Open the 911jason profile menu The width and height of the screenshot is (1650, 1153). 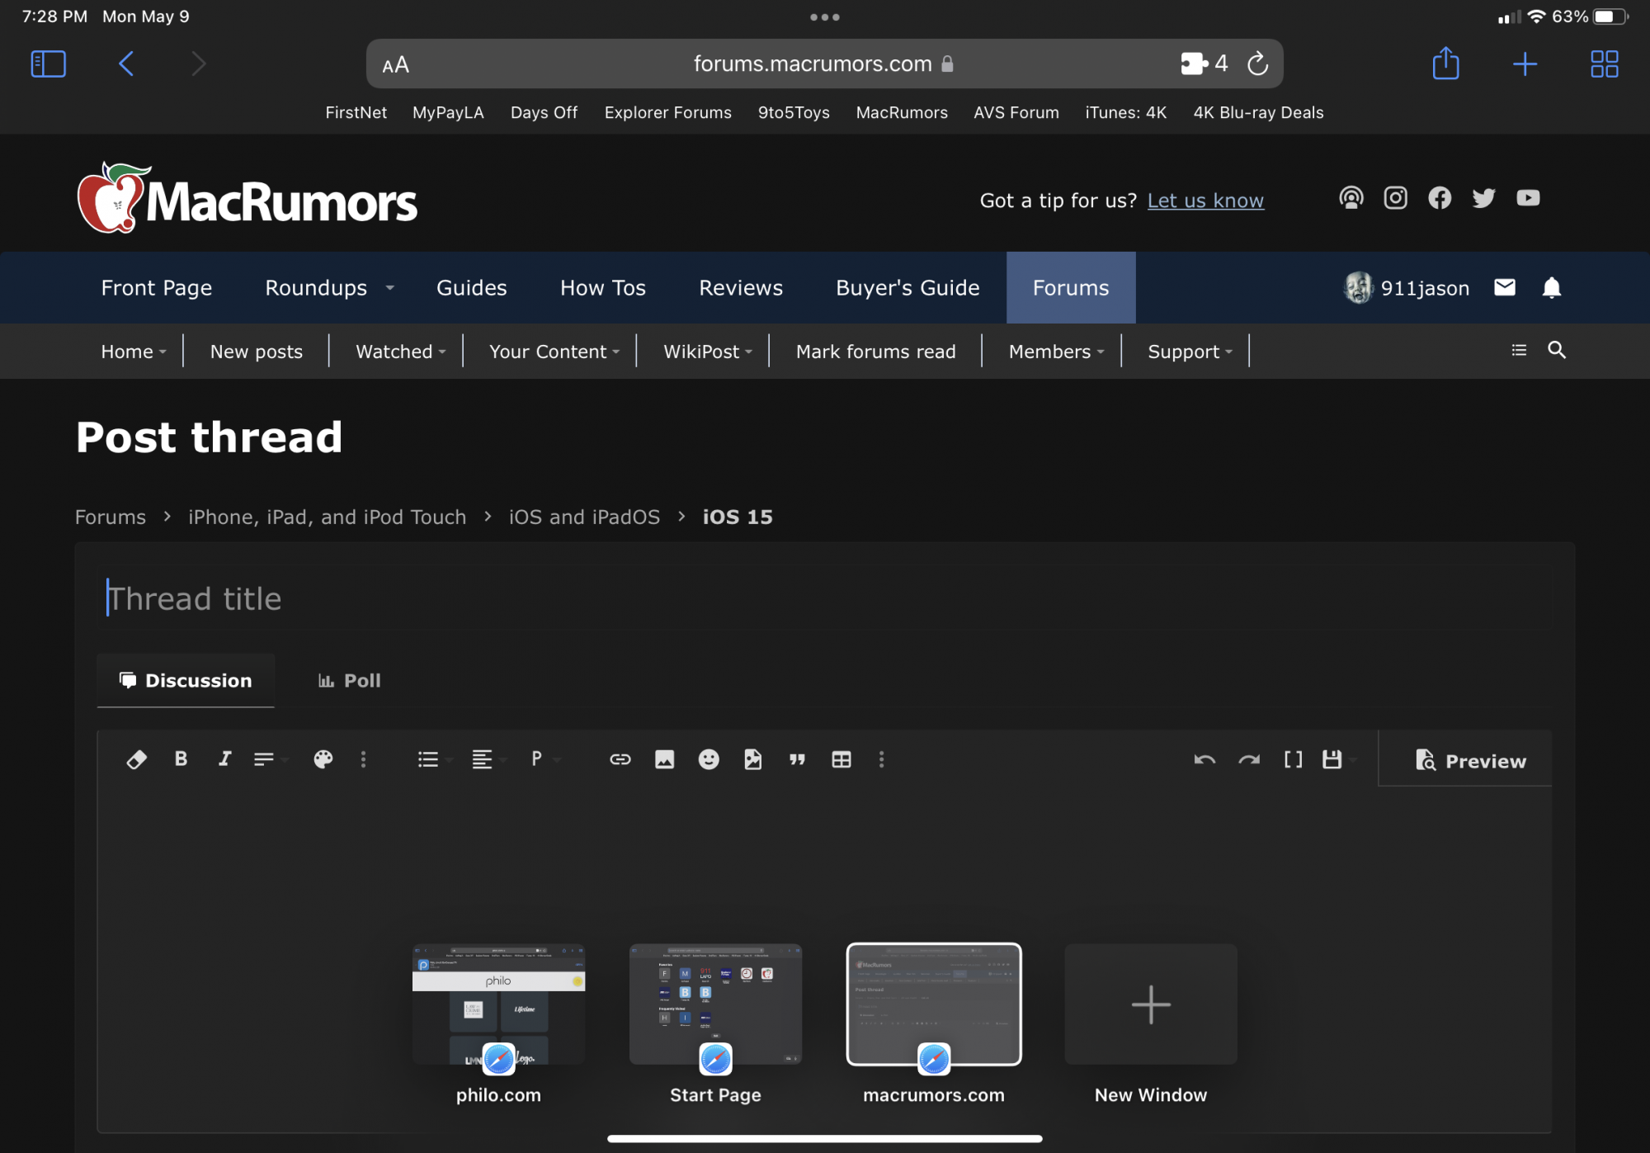[x=1407, y=287]
